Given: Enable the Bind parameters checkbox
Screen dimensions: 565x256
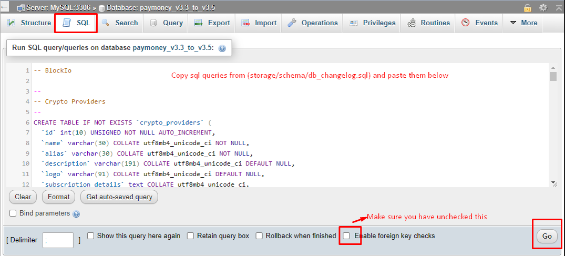Looking at the screenshot, I should pos(13,213).
